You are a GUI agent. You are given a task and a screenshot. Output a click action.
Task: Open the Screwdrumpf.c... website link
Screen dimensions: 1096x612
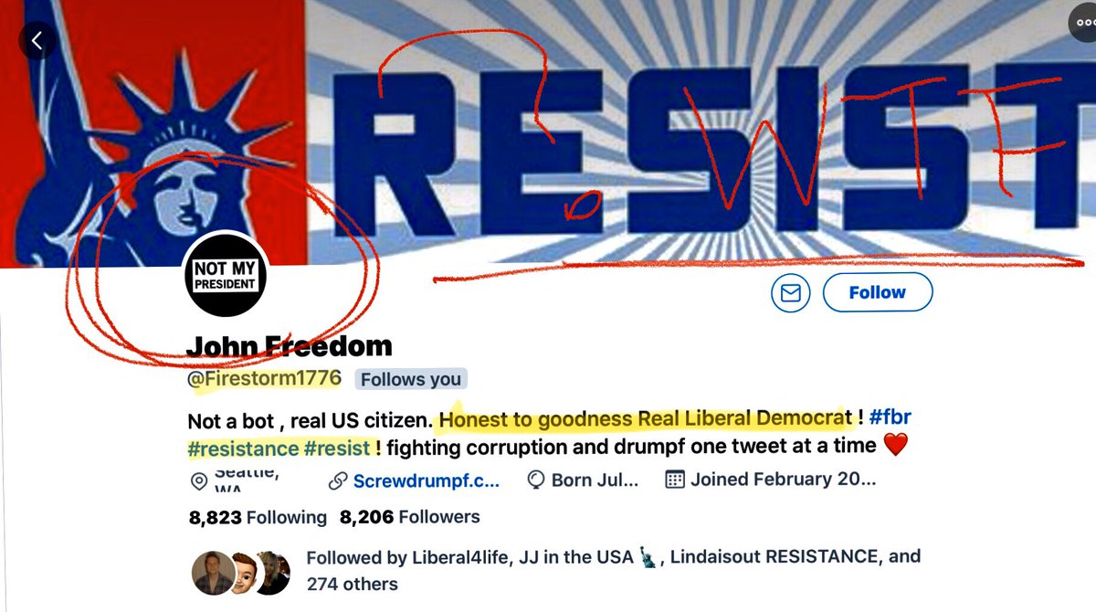[x=427, y=480]
